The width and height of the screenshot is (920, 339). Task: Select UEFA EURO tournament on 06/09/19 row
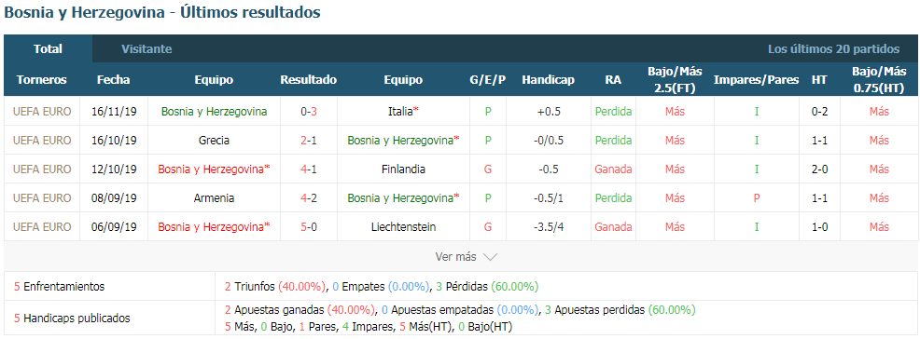pyautogui.click(x=42, y=227)
